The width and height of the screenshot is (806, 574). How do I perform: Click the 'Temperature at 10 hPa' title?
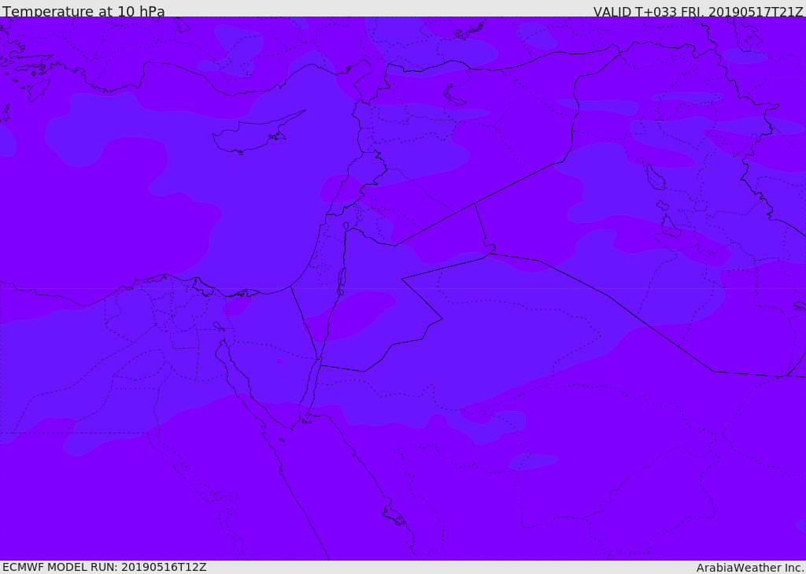83,11
